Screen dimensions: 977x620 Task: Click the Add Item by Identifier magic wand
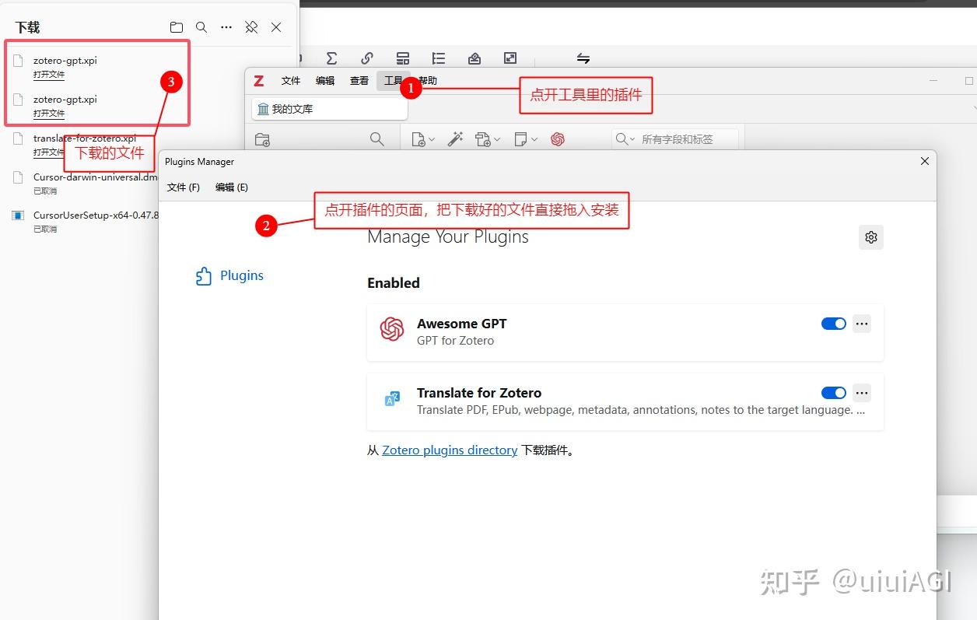pos(456,138)
